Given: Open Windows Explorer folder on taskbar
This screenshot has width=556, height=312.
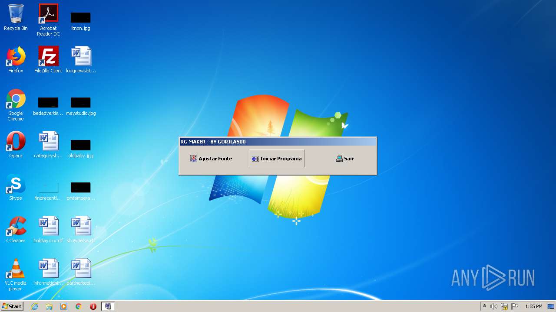Looking at the screenshot, I should click(49, 306).
